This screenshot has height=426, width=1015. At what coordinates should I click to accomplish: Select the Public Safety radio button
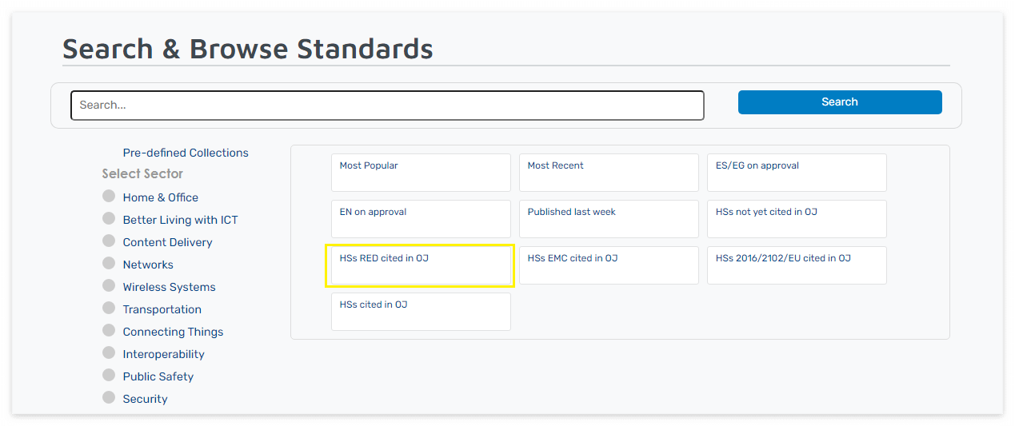[109, 375]
